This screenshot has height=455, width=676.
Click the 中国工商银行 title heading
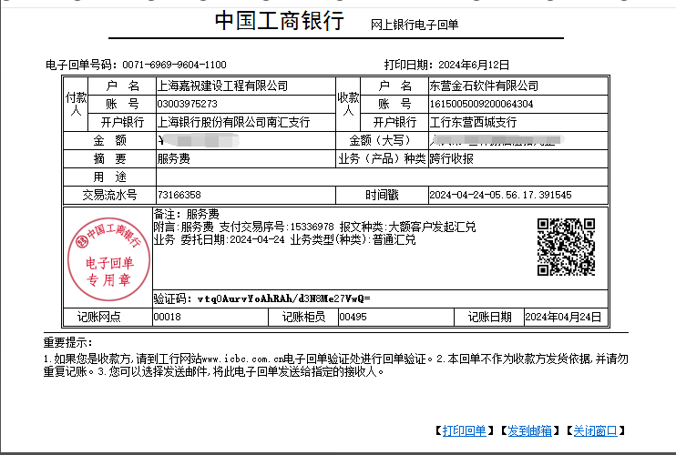pos(280,20)
